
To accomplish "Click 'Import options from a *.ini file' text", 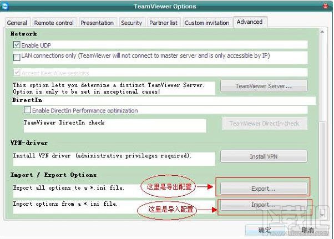I will (x=65, y=204).
